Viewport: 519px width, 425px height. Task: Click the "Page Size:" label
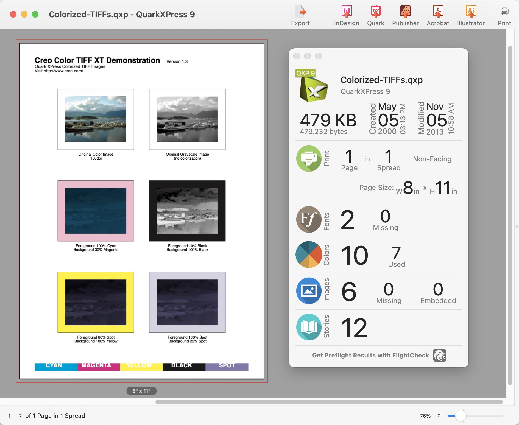(376, 188)
